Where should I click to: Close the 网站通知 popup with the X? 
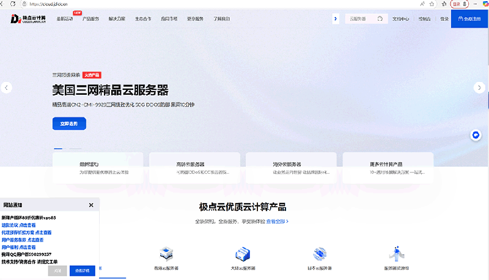[91, 205]
